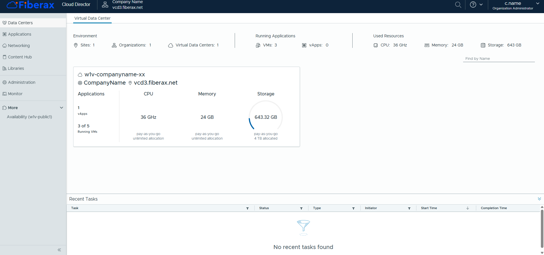Collapse the Recent Tasks panel

pyautogui.click(x=539, y=199)
